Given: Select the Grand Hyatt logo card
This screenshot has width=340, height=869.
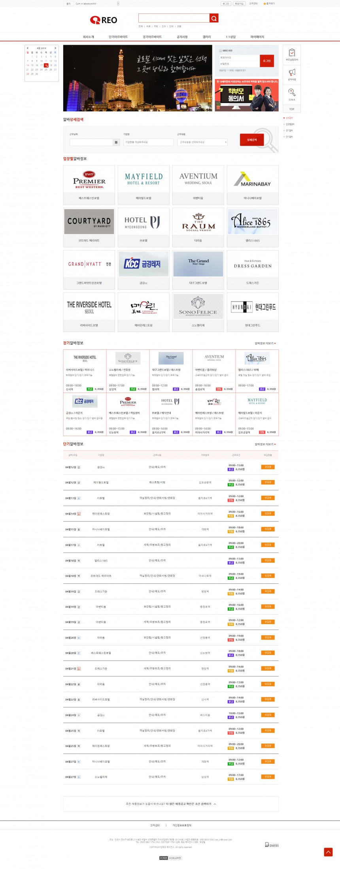Looking at the screenshot, I should coord(89,269).
